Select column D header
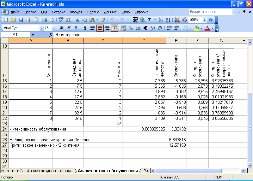253x181 pixels. click(144, 41)
